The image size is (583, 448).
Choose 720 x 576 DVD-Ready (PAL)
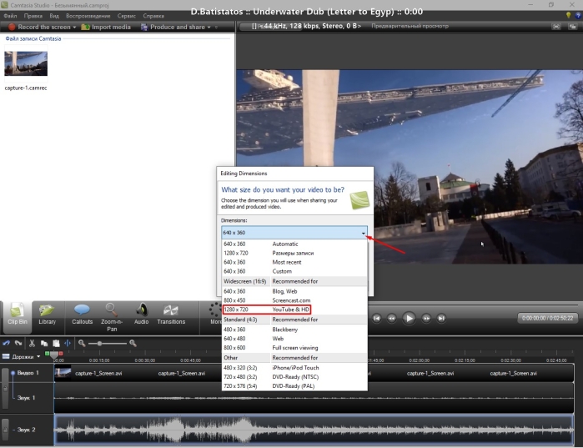point(294,386)
